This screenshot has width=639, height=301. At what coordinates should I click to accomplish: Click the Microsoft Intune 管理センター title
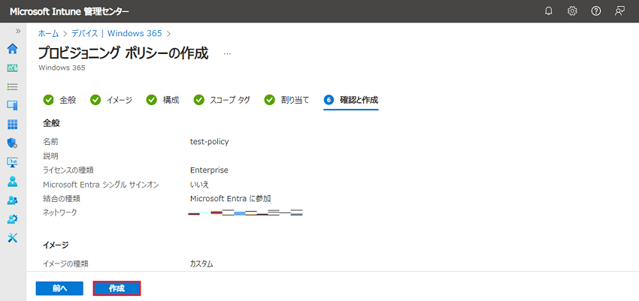tap(69, 11)
